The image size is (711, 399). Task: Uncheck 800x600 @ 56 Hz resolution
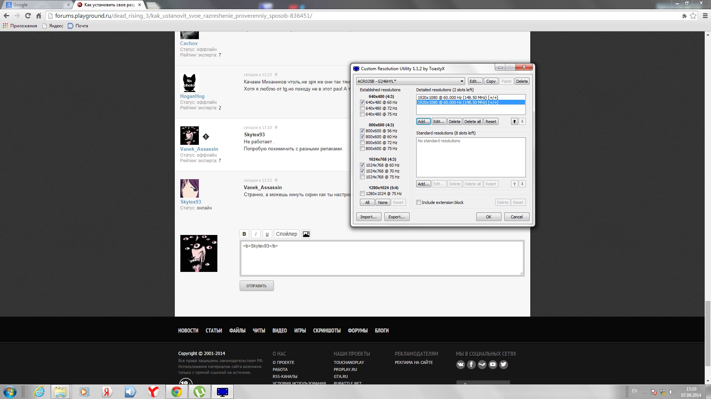pos(362,131)
